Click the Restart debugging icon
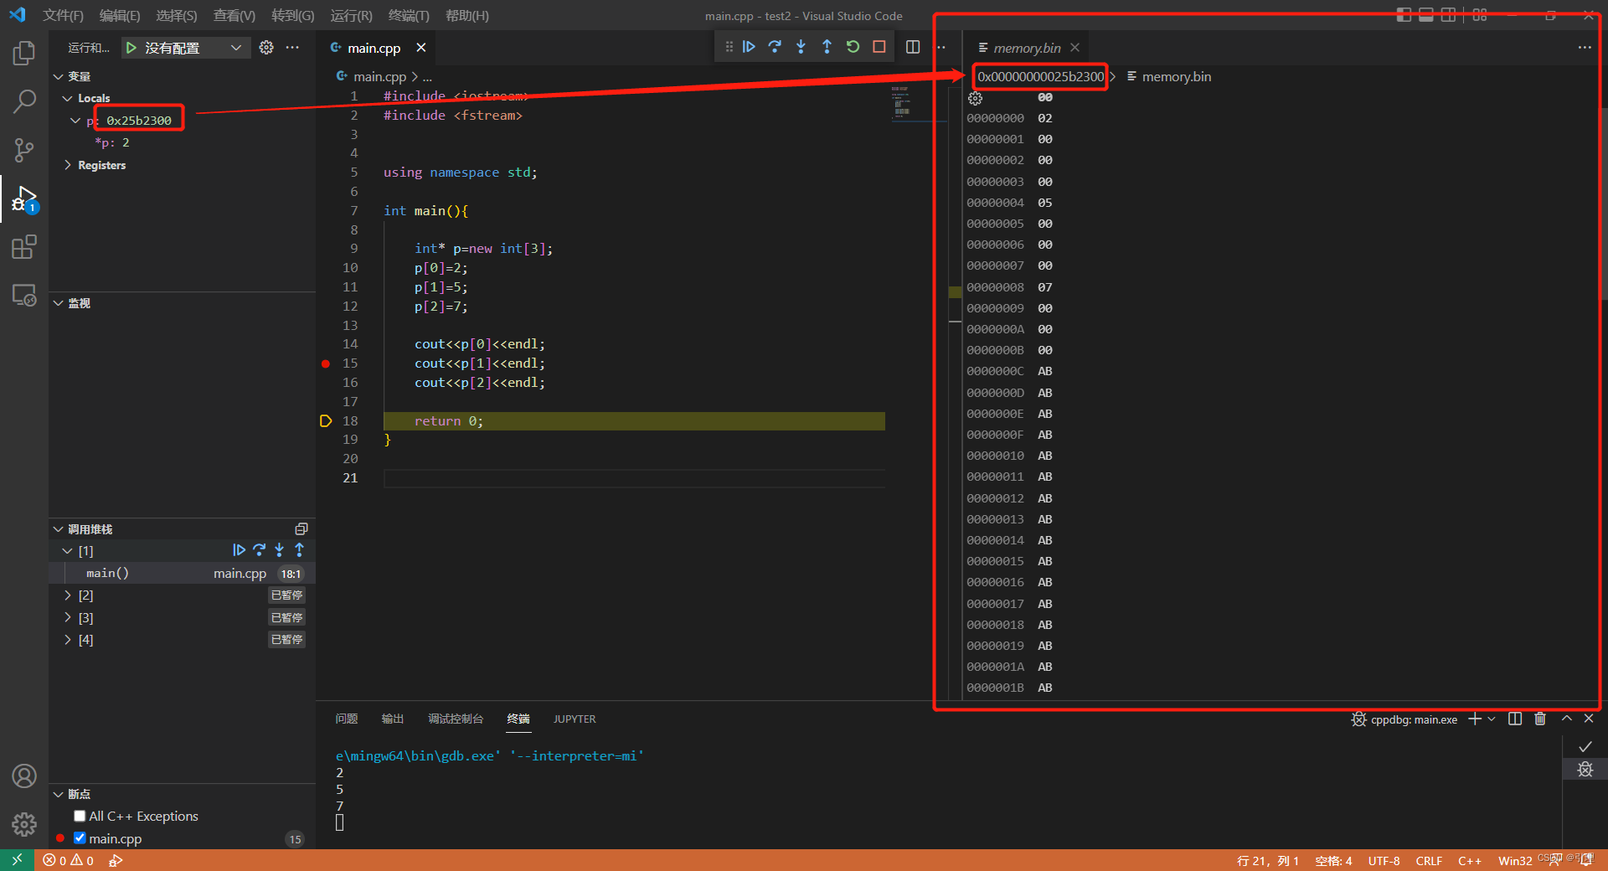The height and width of the screenshot is (871, 1608). click(853, 47)
